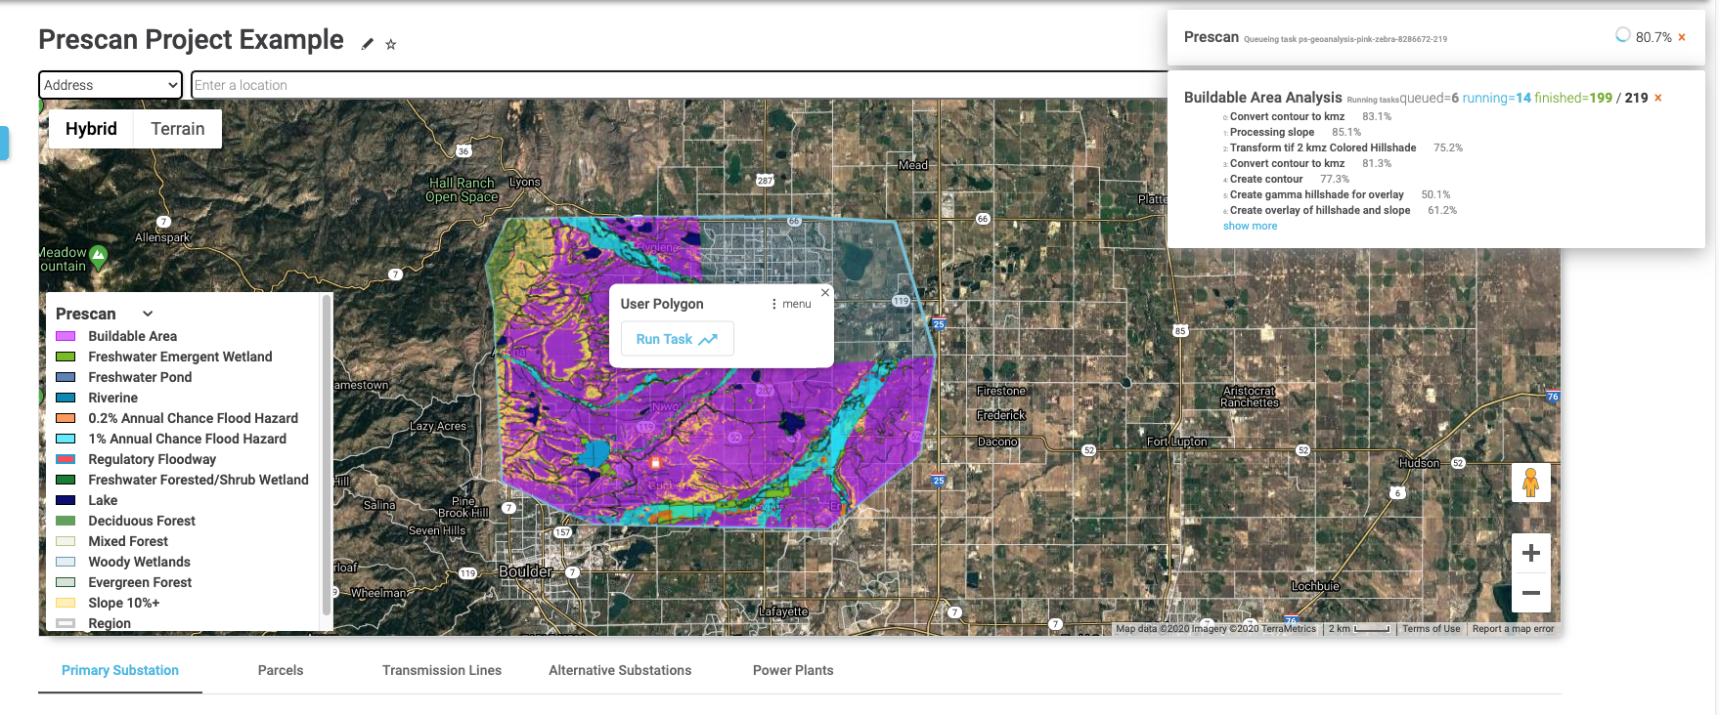The image size is (1719, 715).
Task: Click the Enter a location field
Action: [x=680, y=85]
